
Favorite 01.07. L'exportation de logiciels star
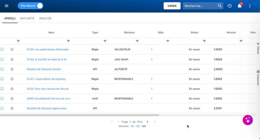(x=12, y=79)
